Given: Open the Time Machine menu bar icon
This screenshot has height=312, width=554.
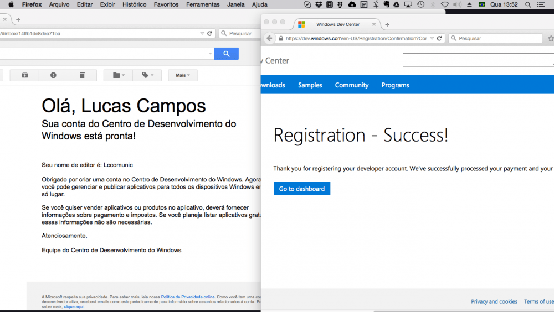Looking at the screenshot, I should tap(420, 4).
